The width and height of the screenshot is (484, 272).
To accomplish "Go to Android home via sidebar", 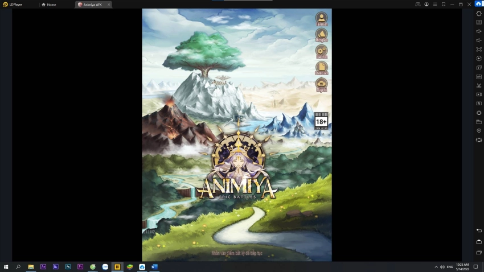I will coord(479,241).
